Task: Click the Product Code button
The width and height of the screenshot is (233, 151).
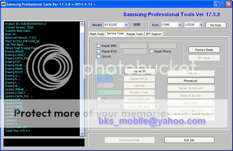Action: tap(139, 92)
